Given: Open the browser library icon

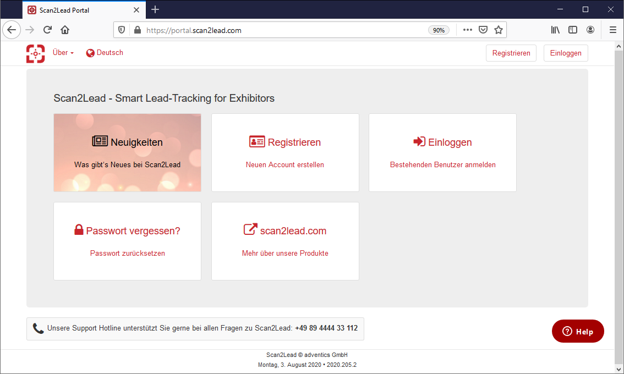Looking at the screenshot, I should (555, 30).
